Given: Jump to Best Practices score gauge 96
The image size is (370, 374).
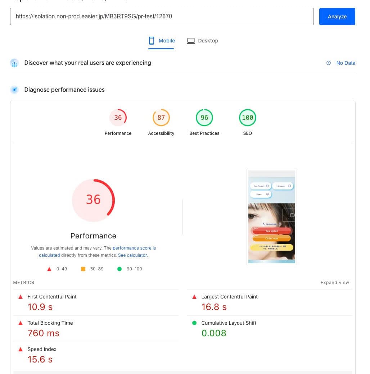Looking at the screenshot, I should [204, 118].
